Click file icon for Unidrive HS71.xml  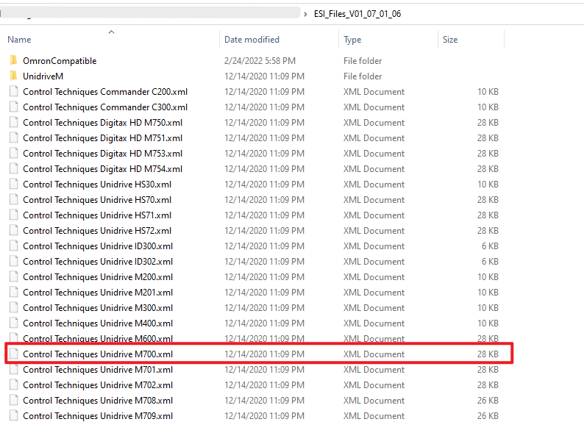13,215
